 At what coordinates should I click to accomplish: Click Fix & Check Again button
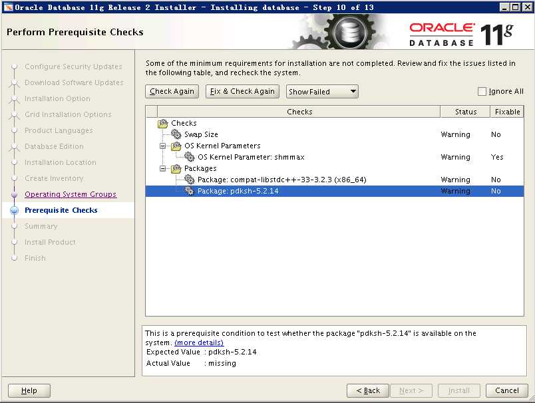242,91
